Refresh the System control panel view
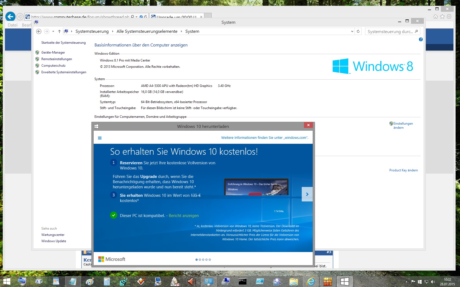Image resolution: width=460 pixels, height=287 pixels. 358,31
